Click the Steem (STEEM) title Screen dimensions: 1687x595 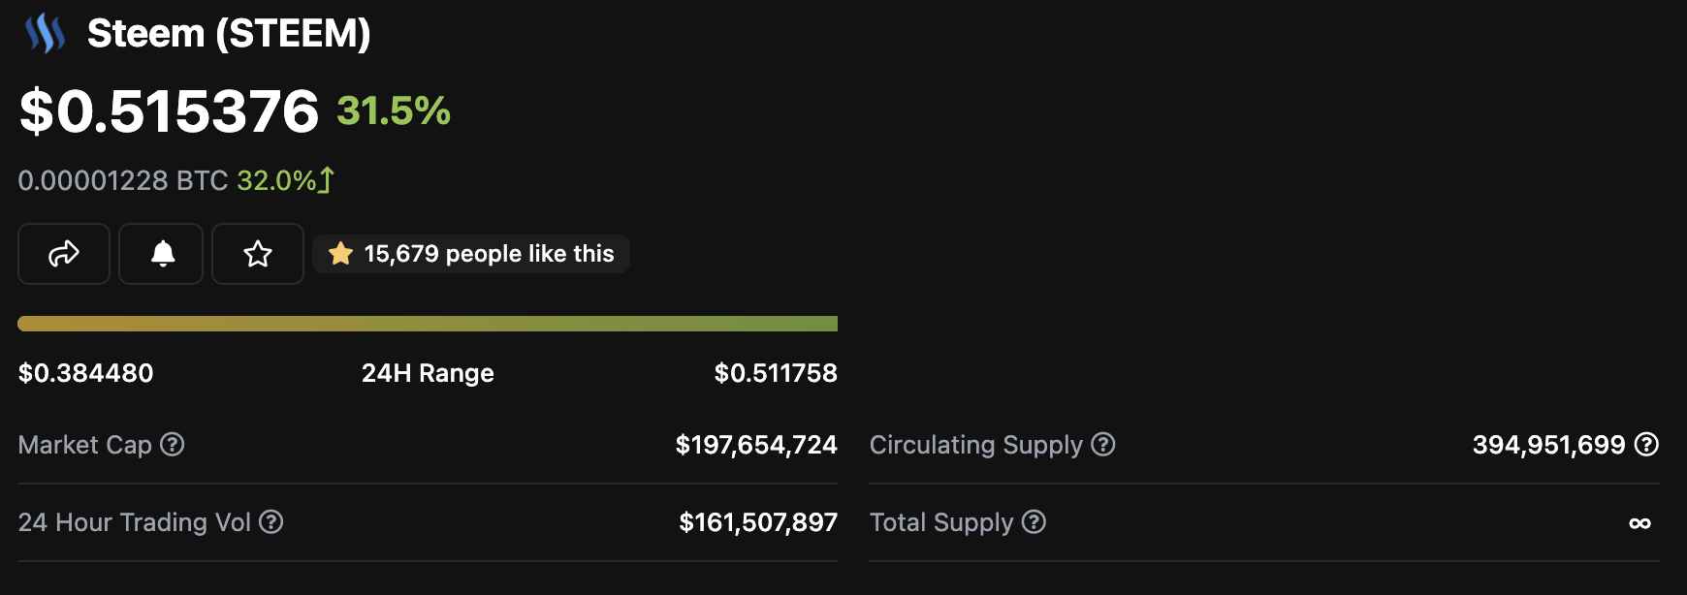tap(229, 34)
